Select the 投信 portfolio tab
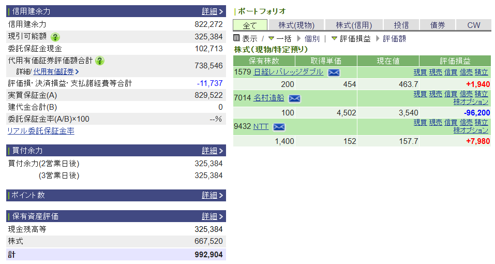The width and height of the screenshot is (495, 264). point(401,25)
